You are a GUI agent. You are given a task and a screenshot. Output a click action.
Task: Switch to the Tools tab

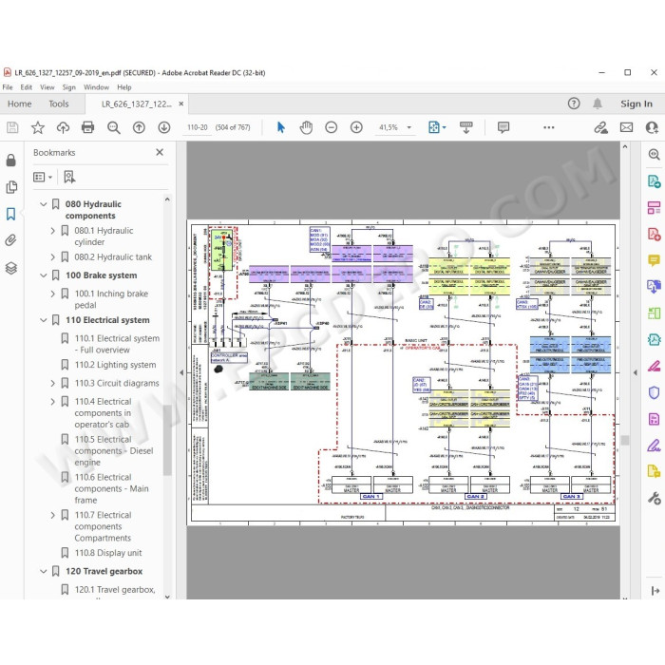point(59,104)
